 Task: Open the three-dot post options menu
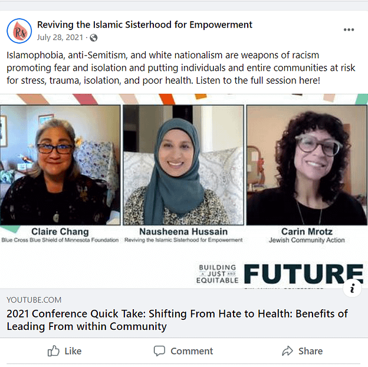coord(349,30)
